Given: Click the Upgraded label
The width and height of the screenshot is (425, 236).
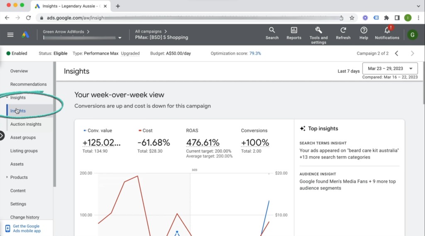Looking at the screenshot, I should click(x=130, y=53).
